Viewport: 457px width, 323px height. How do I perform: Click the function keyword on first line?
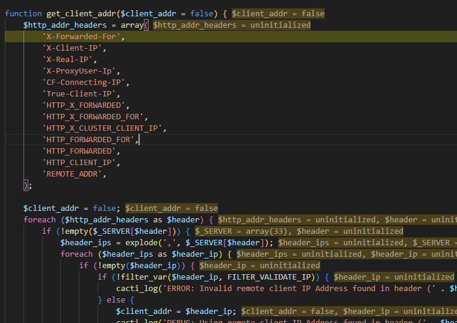pyautogui.click(x=23, y=14)
